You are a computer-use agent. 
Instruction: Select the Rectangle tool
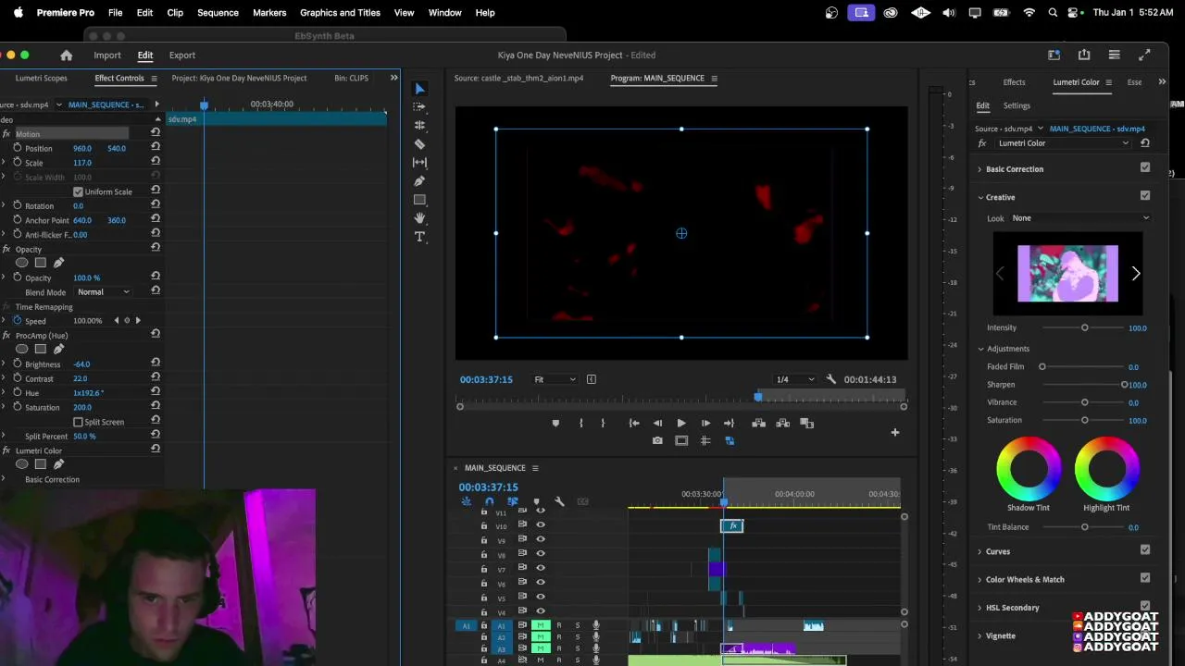(x=419, y=200)
